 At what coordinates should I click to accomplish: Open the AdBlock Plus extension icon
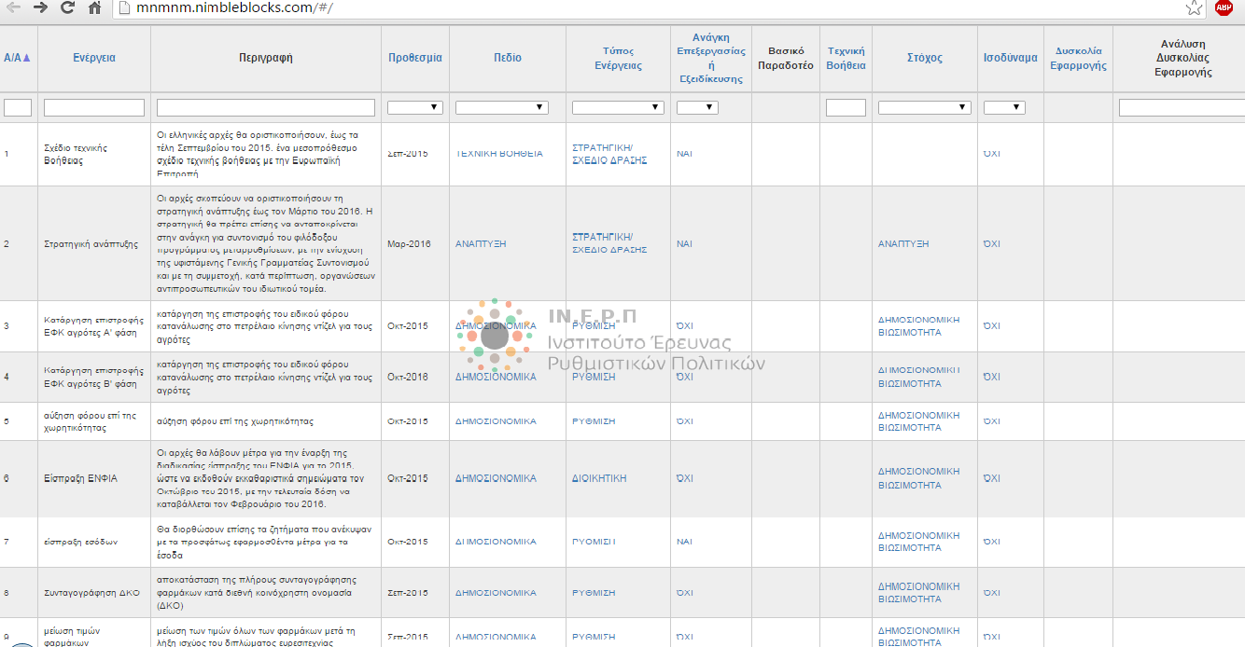point(1224,8)
